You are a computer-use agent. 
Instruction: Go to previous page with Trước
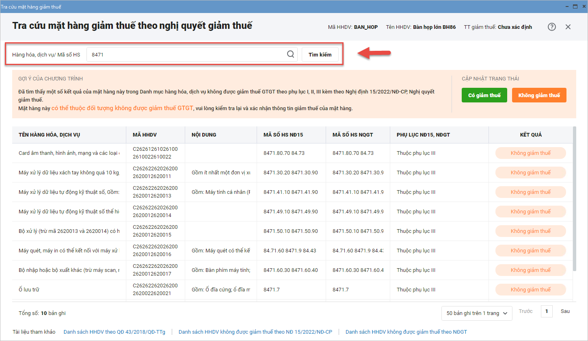pyautogui.click(x=525, y=311)
